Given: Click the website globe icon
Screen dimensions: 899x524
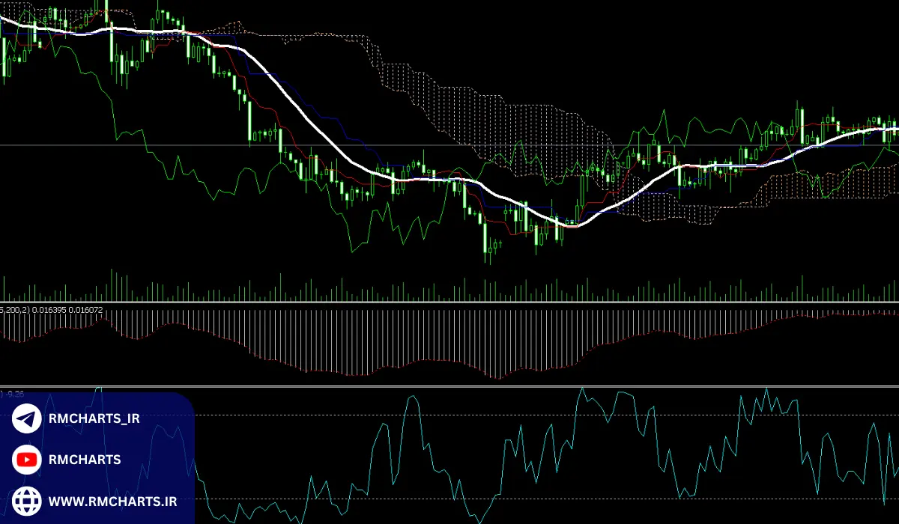Looking at the screenshot, I should (x=27, y=501).
